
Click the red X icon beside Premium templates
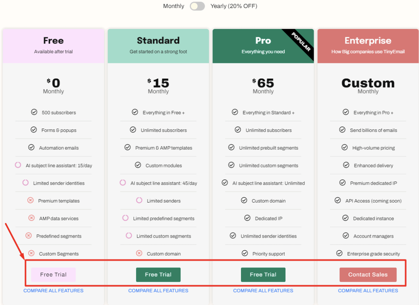pyautogui.click(x=30, y=200)
